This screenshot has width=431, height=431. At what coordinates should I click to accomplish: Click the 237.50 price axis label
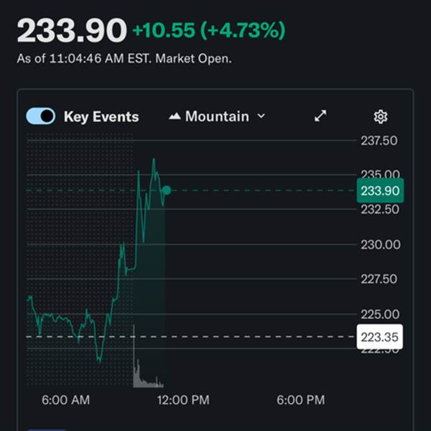(379, 141)
